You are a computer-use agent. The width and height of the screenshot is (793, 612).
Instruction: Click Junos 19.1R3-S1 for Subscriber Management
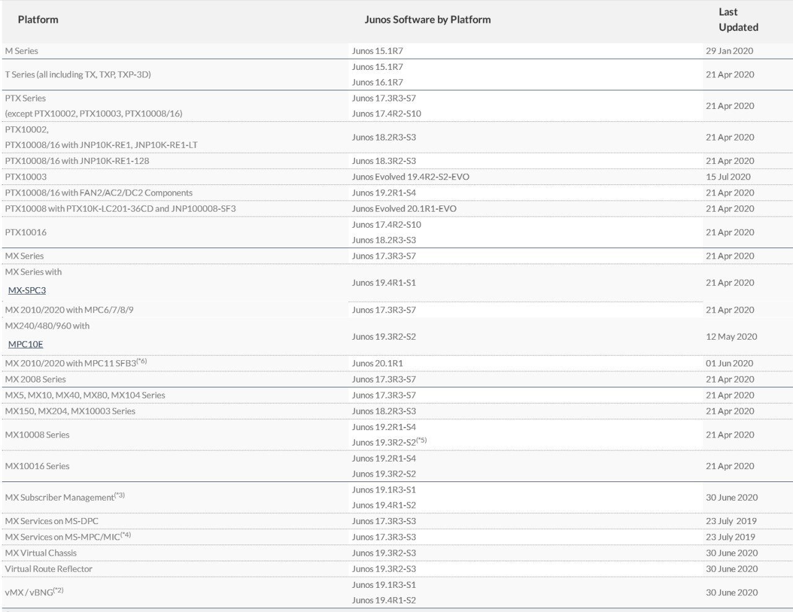[x=383, y=490]
